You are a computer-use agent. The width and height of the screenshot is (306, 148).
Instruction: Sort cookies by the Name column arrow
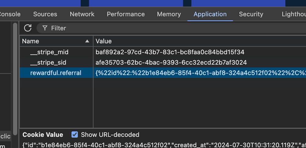point(87,41)
